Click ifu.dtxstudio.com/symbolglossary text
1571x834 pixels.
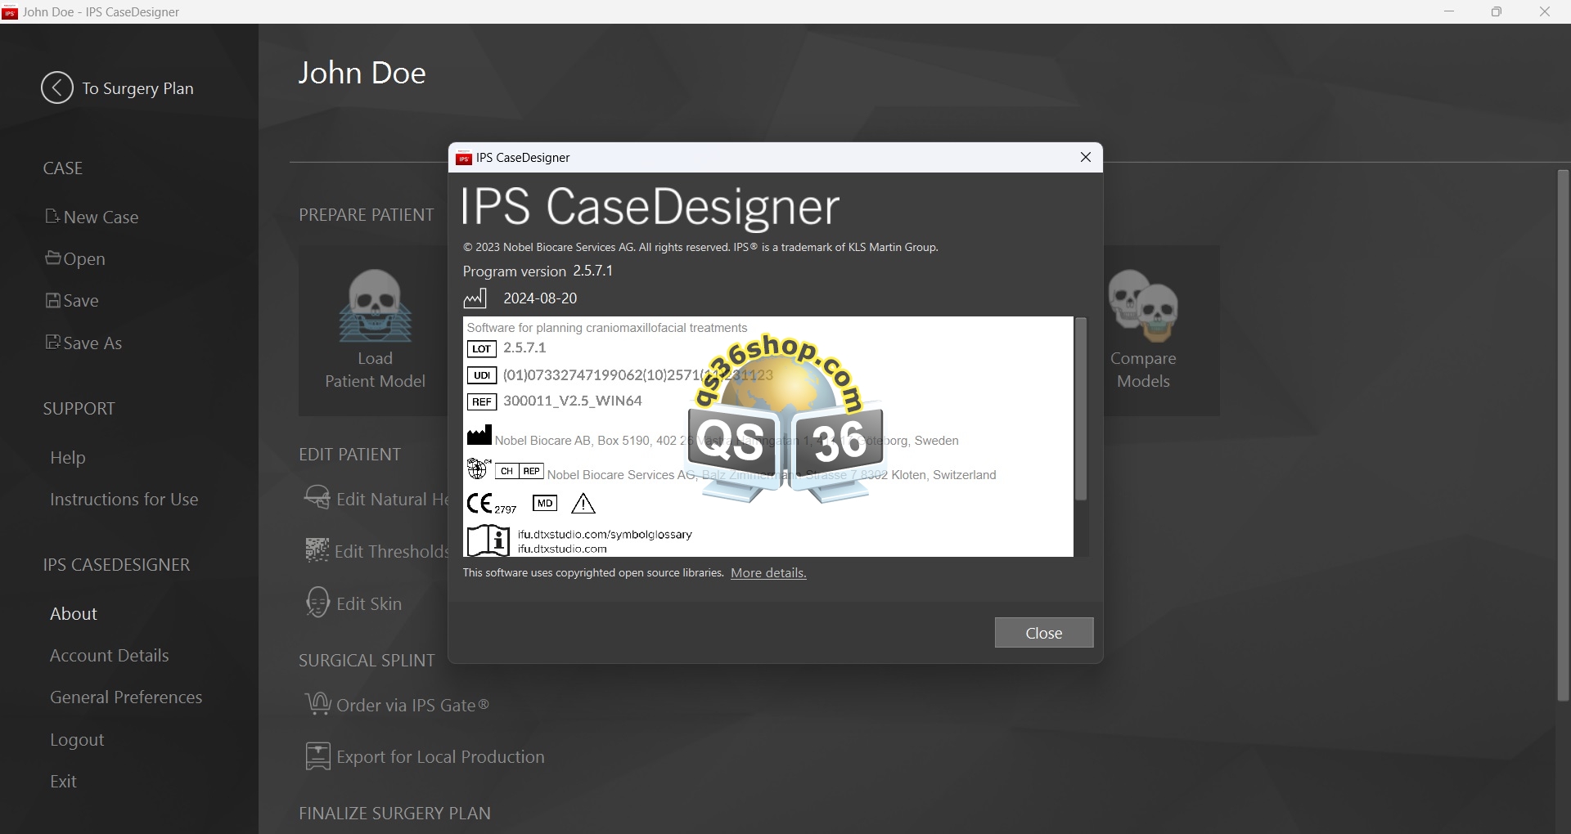605,534
